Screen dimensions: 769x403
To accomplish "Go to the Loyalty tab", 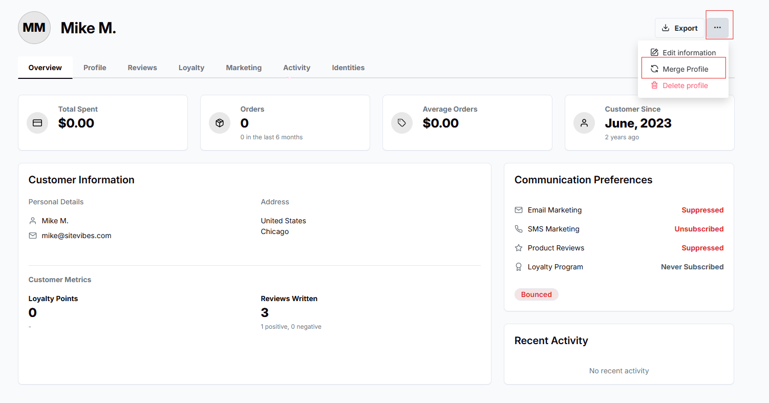I will click(x=191, y=68).
